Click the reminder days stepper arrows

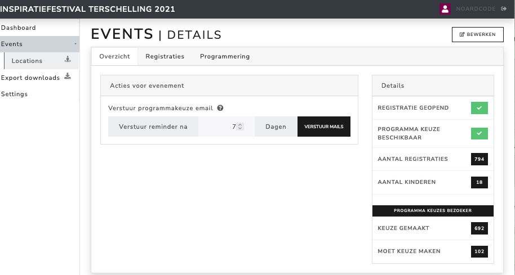click(x=240, y=127)
